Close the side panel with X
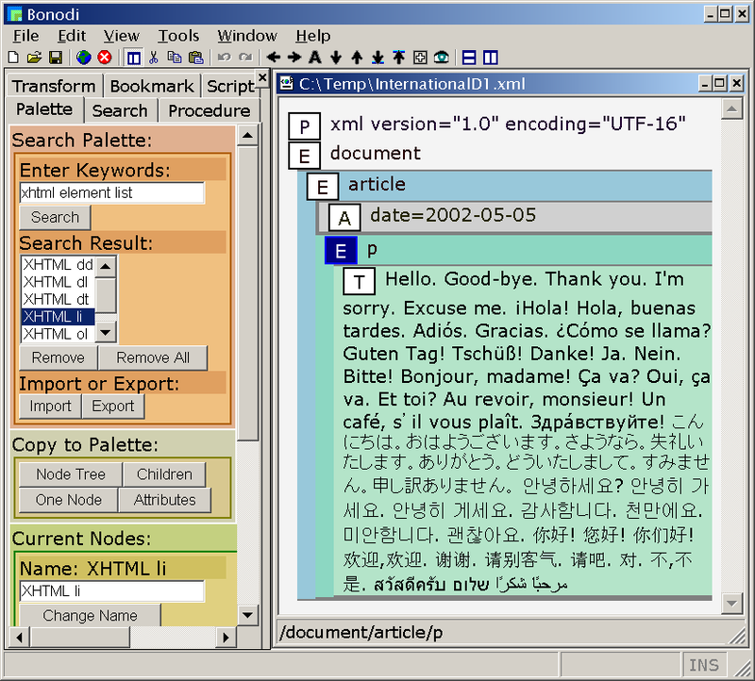The image size is (755, 681). [262, 77]
